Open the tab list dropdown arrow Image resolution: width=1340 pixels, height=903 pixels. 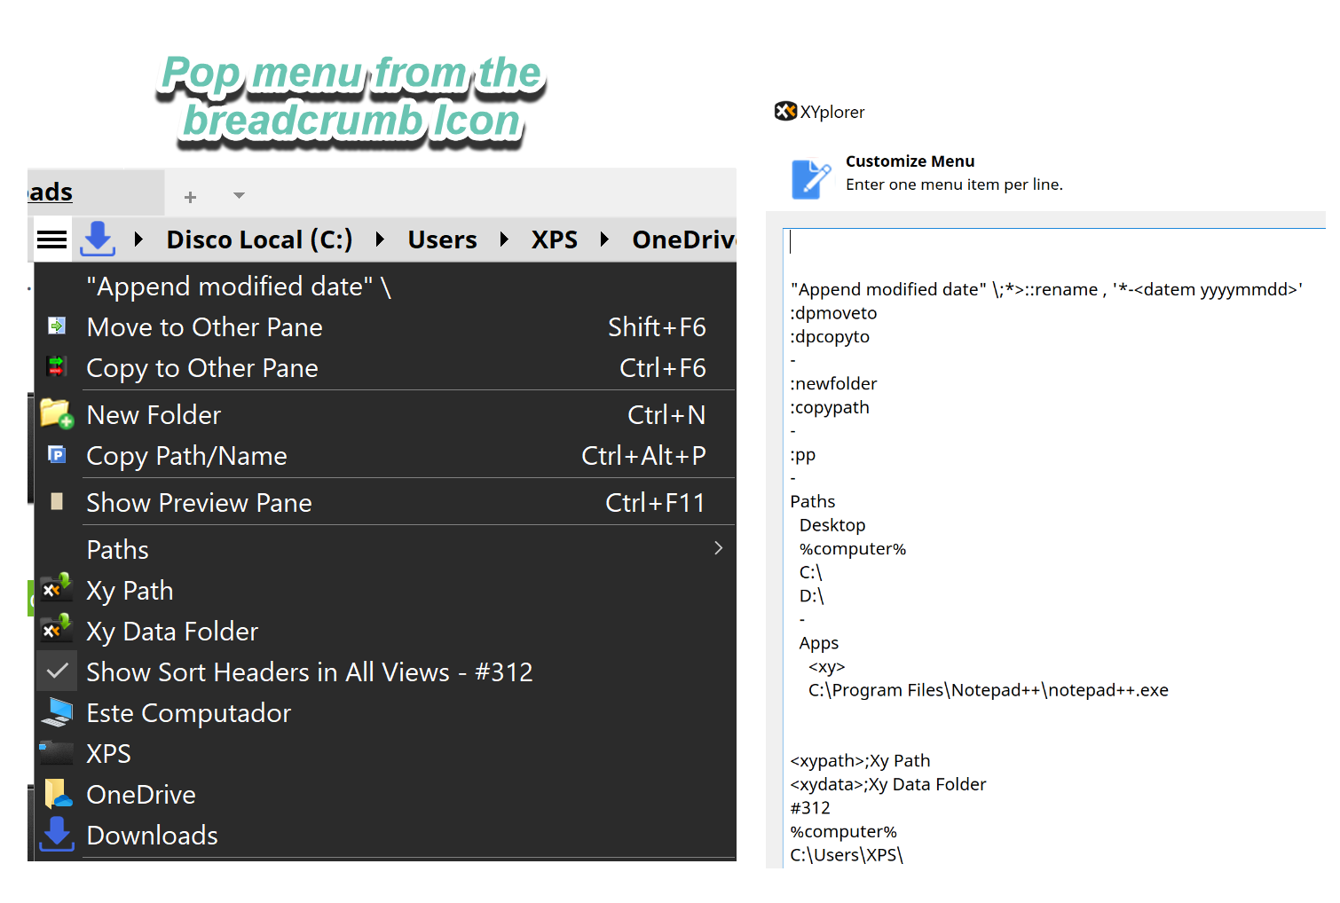pos(238,195)
